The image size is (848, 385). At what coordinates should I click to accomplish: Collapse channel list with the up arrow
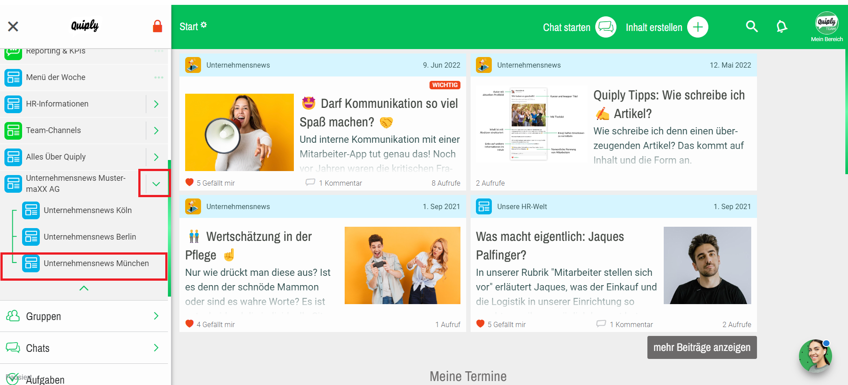[x=84, y=288]
